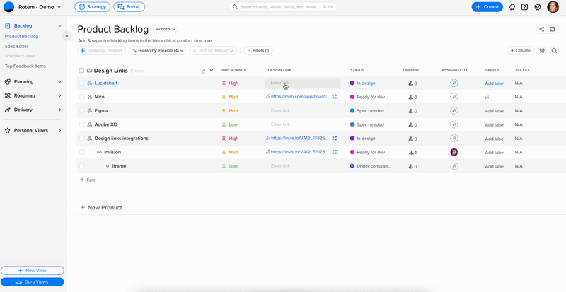
Task: Click the blue Create button
Action: point(487,7)
